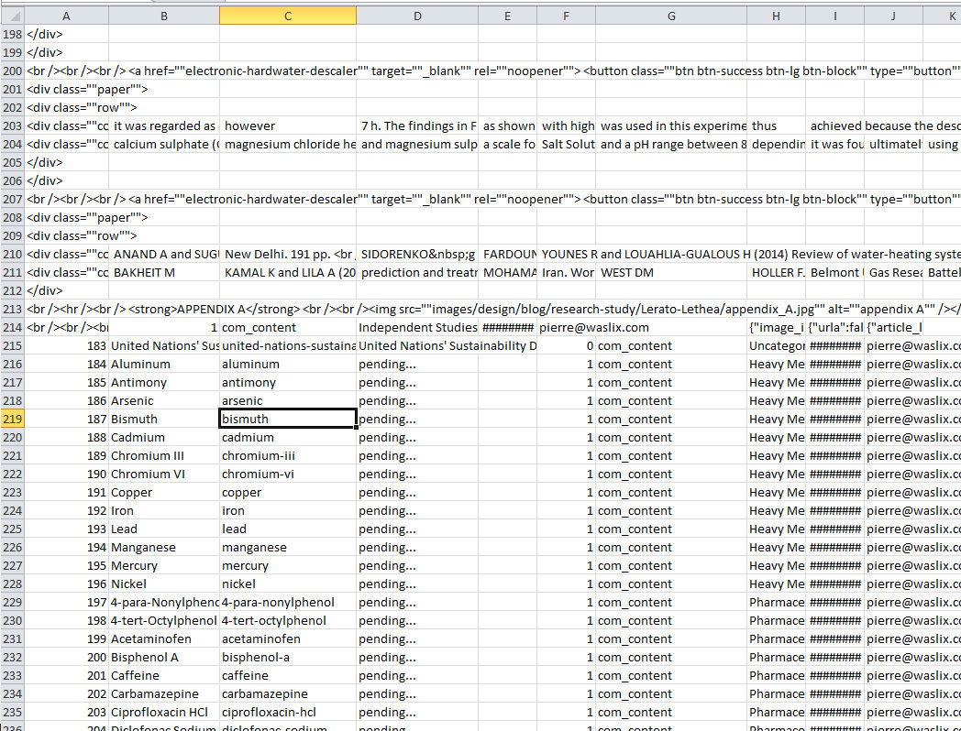
Task: Select row 203 header
Action: point(12,125)
